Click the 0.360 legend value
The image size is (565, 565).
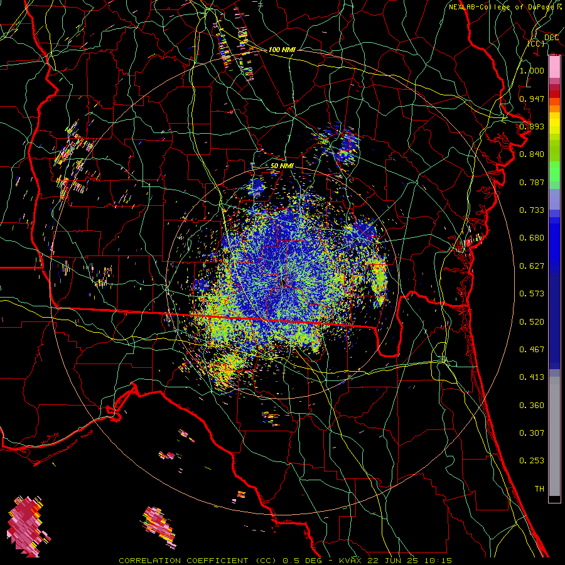point(532,406)
